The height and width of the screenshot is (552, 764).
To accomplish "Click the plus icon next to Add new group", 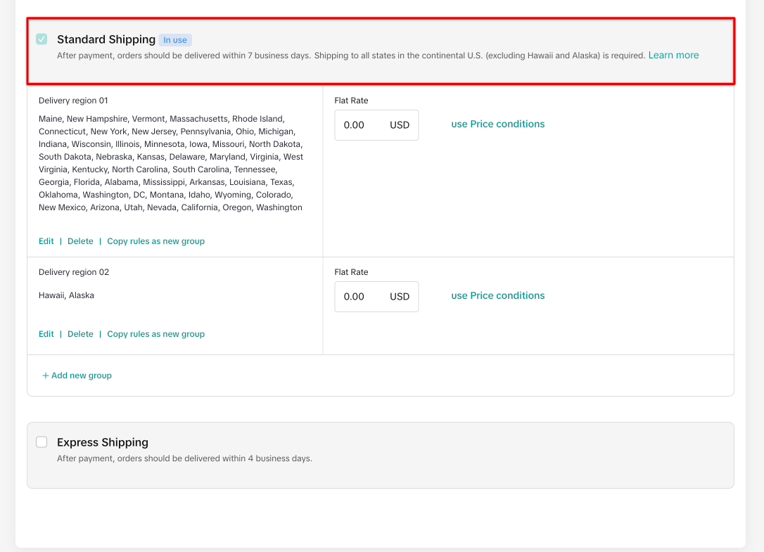I will [46, 375].
